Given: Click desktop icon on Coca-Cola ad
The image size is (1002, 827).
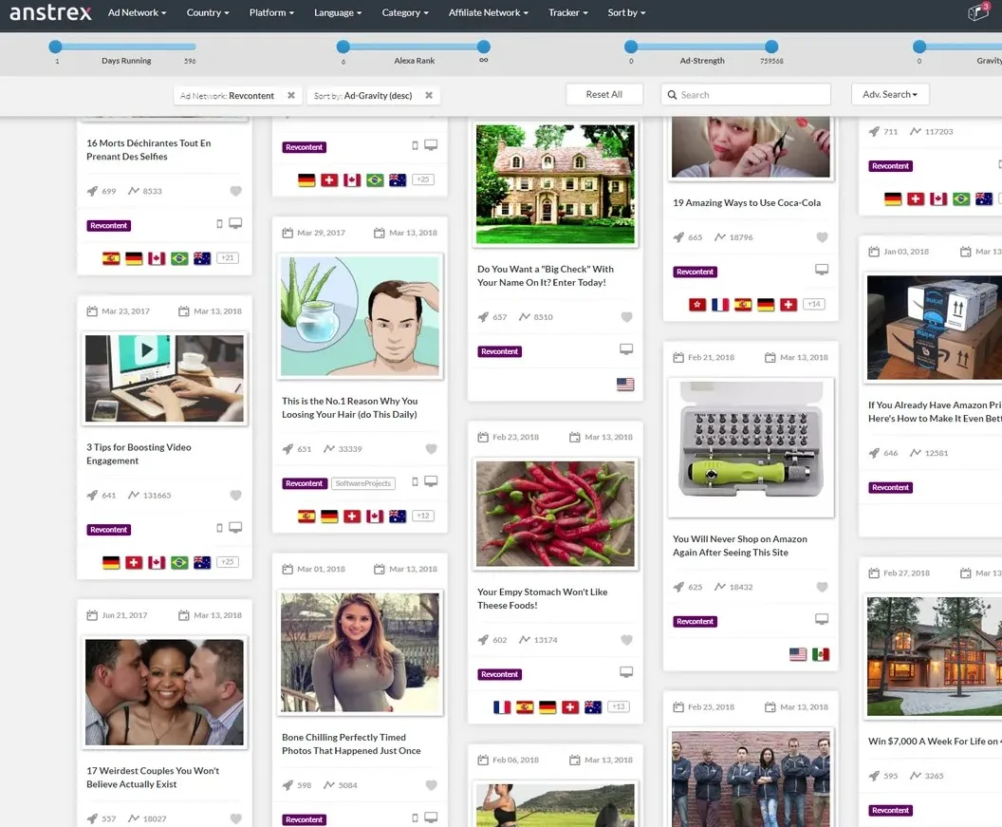Looking at the screenshot, I should 822,270.
